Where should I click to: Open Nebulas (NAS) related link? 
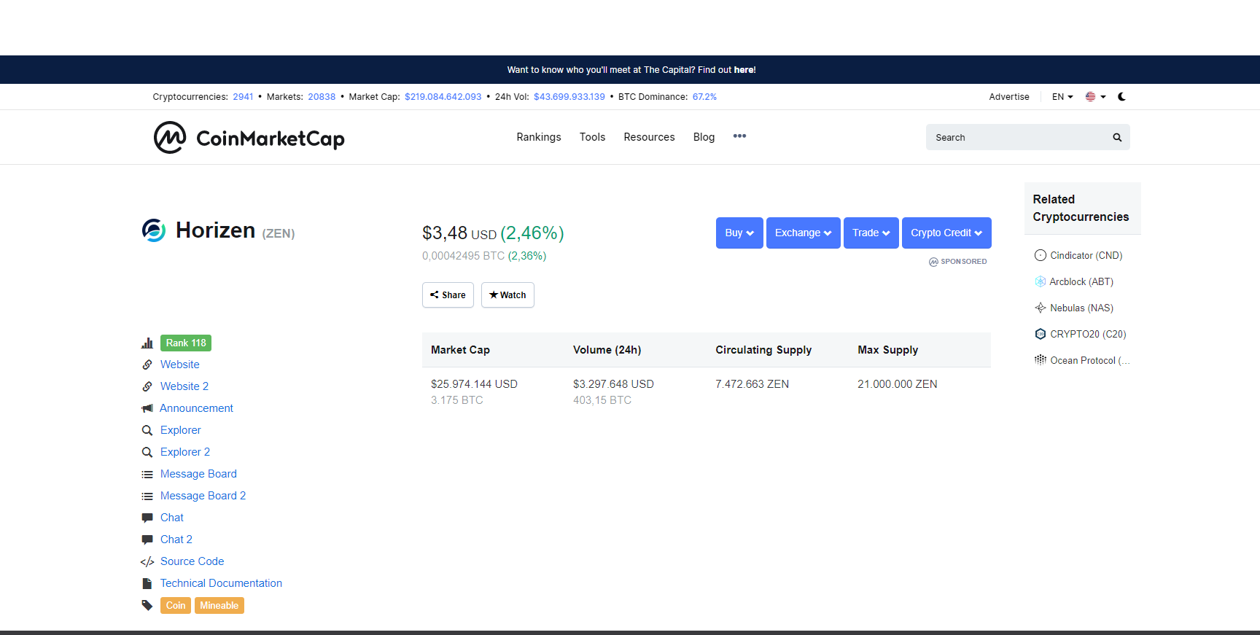pos(1081,308)
